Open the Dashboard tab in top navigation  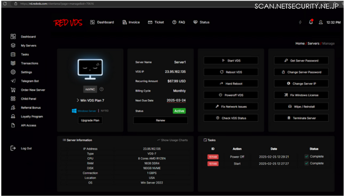click(102, 23)
